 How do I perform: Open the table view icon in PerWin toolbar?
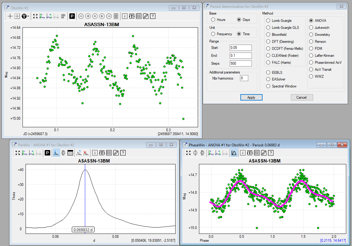[x=70, y=153]
